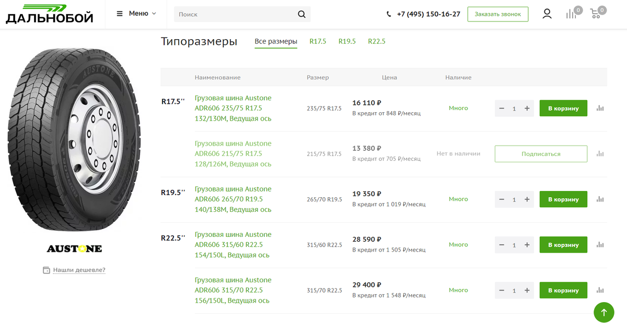
Task: Focus the Поиск search field
Action: coord(235,14)
